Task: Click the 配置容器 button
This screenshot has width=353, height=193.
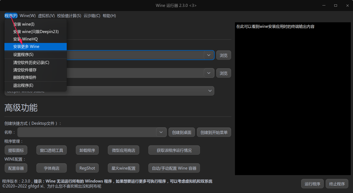Action: [x=16, y=168]
